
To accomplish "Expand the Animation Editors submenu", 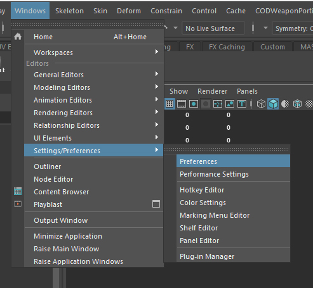I will point(94,100).
